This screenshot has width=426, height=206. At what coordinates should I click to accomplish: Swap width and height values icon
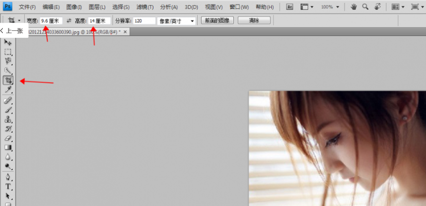(69, 21)
